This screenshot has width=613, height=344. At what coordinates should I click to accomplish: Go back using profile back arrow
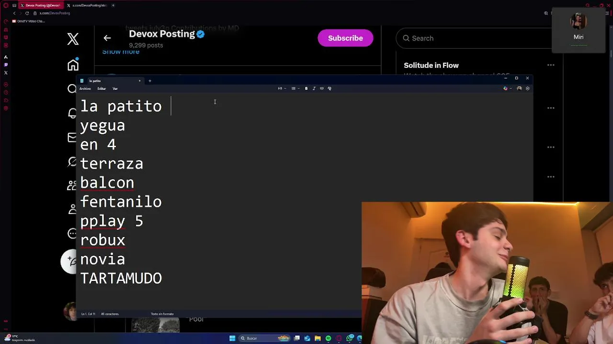coord(107,38)
